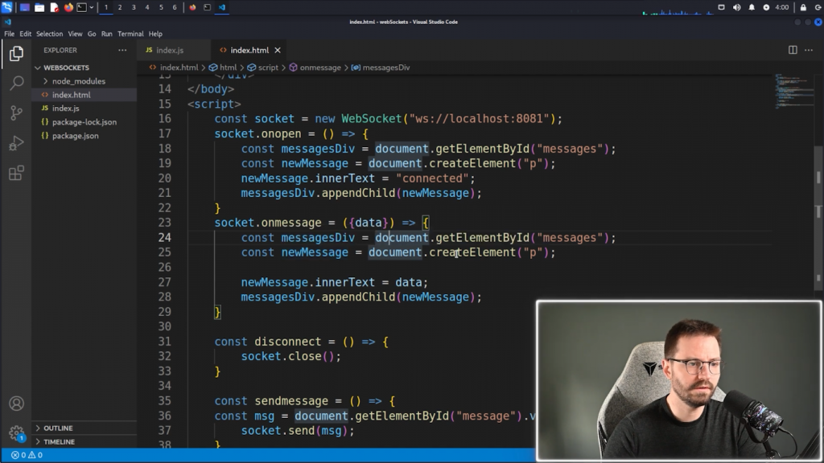Open the text editor launcher in the panel

coord(54,7)
